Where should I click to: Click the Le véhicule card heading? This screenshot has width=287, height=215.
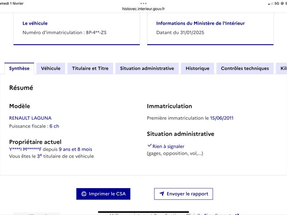tap(35, 23)
